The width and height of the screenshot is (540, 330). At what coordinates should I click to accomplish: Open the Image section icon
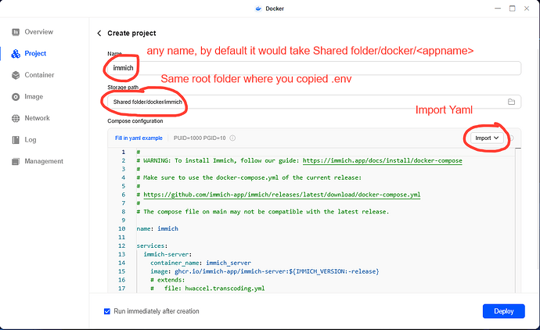[x=16, y=97]
